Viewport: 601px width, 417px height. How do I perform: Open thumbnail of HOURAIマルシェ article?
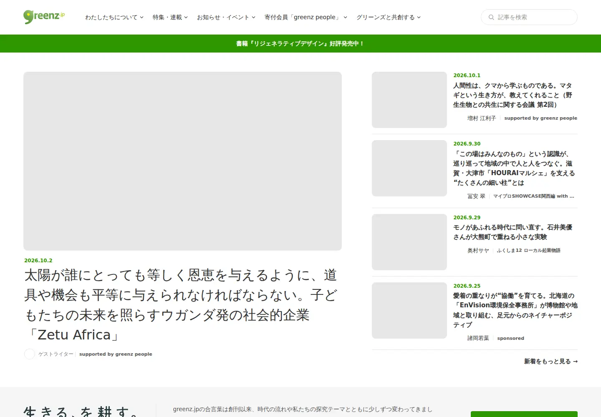pos(409,168)
